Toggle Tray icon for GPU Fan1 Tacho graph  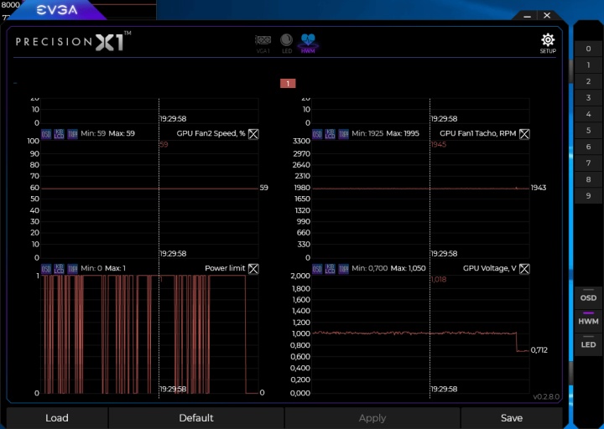(x=343, y=134)
